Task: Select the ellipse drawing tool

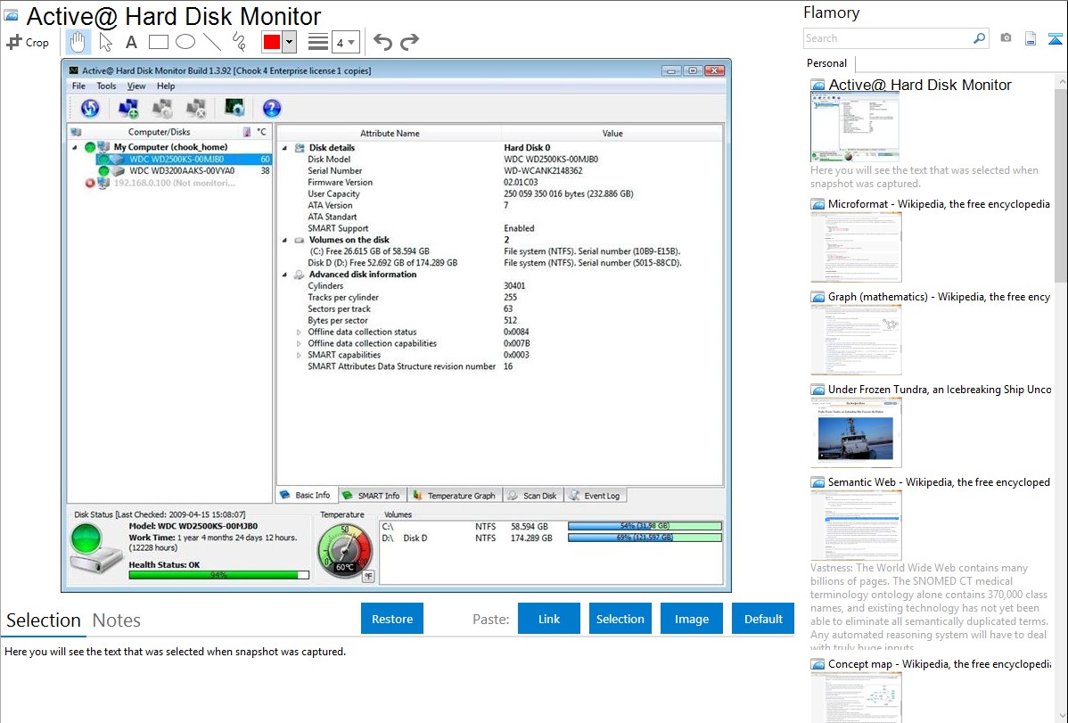Action: coord(185,42)
